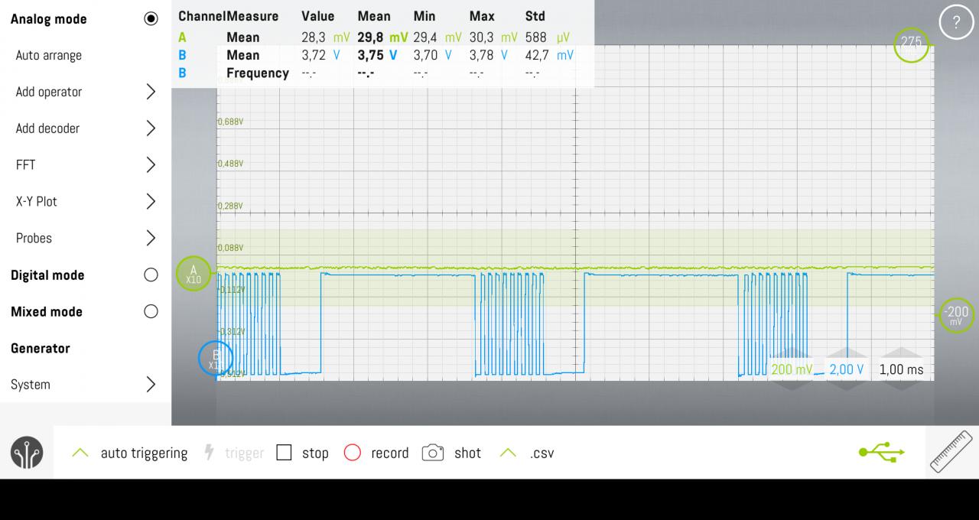
Task: Select the channel B x1 indicator
Action: 216,358
